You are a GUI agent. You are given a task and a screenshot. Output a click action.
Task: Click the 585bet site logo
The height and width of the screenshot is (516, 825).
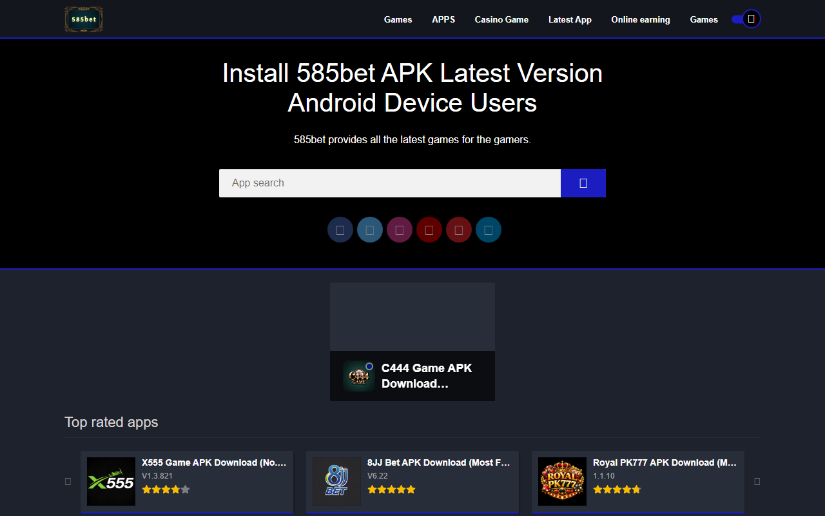84,19
